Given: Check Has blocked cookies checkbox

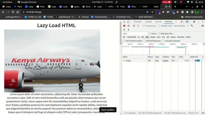Looking at the screenshot, I should coord(124,41).
